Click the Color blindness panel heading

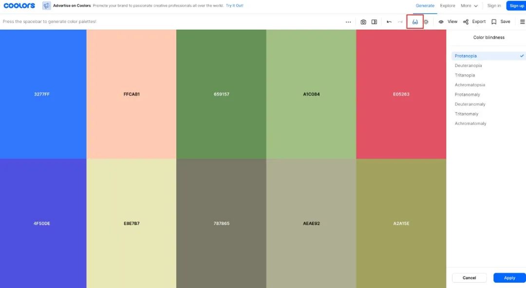(489, 38)
